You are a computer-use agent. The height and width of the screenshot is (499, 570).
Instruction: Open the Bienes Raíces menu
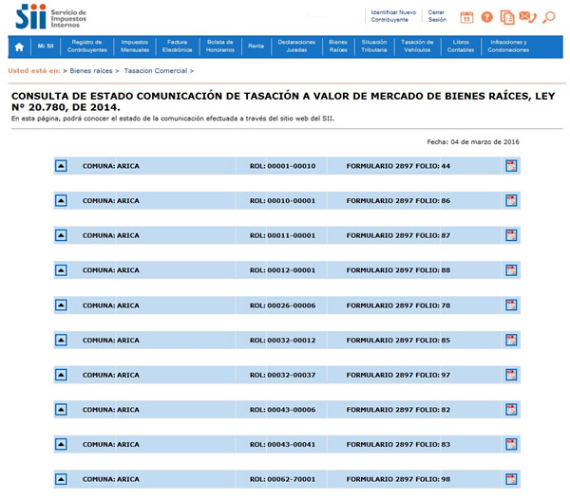tap(337, 46)
